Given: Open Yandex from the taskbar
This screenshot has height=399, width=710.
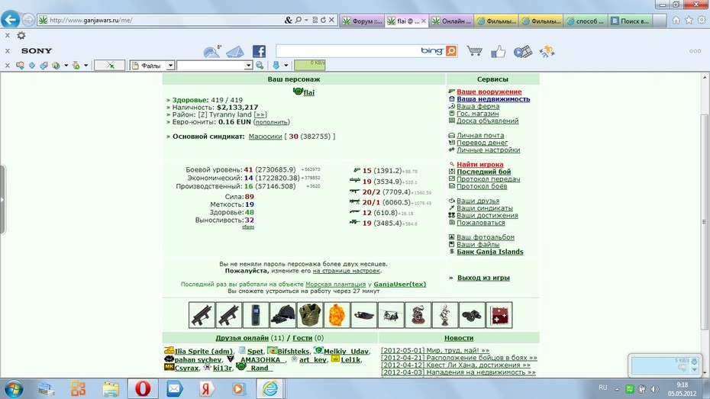Looking at the screenshot, I should point(207,388).
